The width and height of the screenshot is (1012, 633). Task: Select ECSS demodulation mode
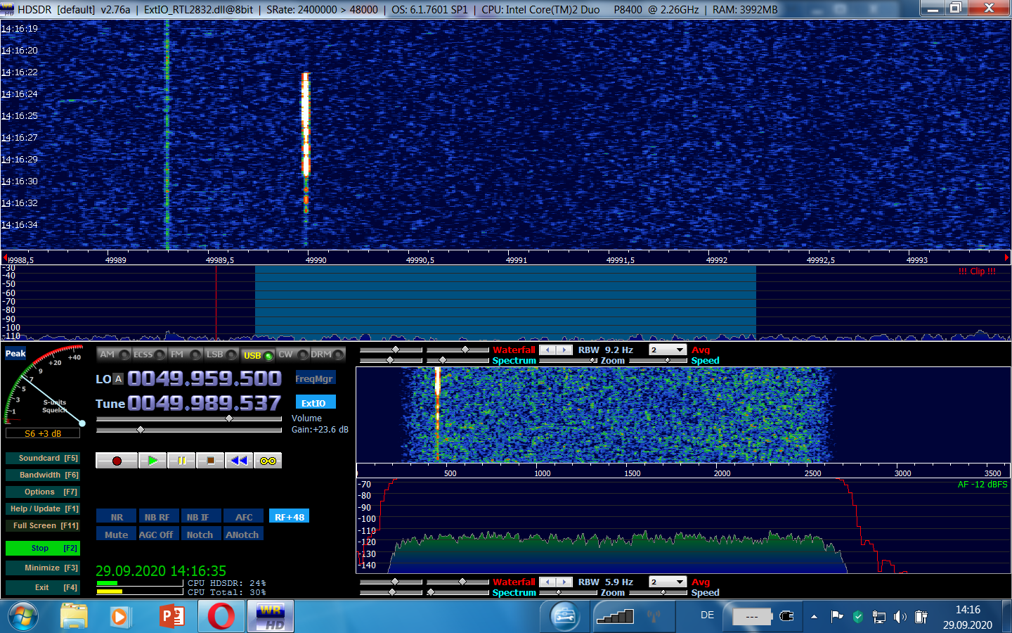(149, 354)
